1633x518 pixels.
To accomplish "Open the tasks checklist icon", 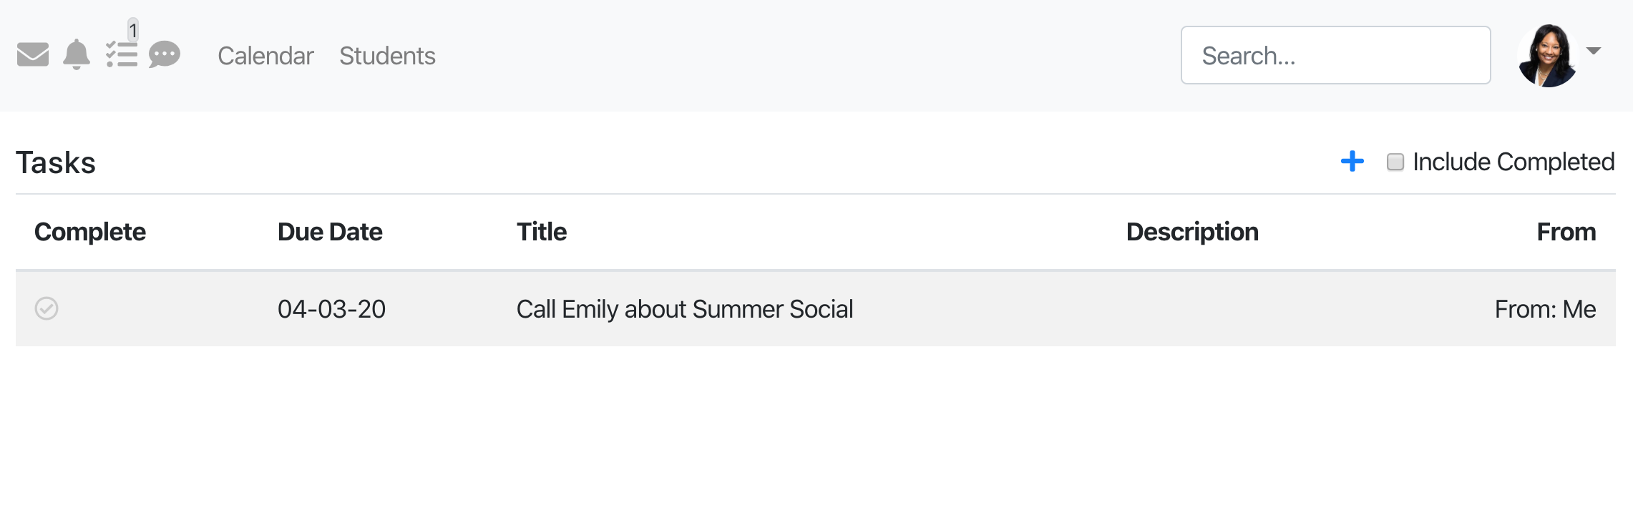I will (122, 55).
